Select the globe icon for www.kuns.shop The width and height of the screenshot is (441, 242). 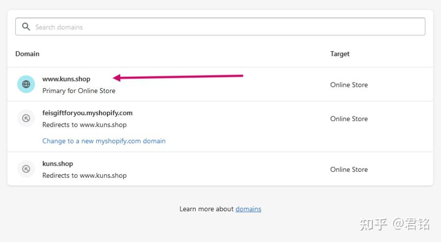coord(26,84)
